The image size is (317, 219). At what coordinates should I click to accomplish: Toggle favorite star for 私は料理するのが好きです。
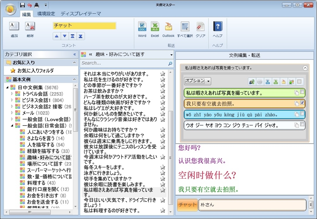point(162,210)
